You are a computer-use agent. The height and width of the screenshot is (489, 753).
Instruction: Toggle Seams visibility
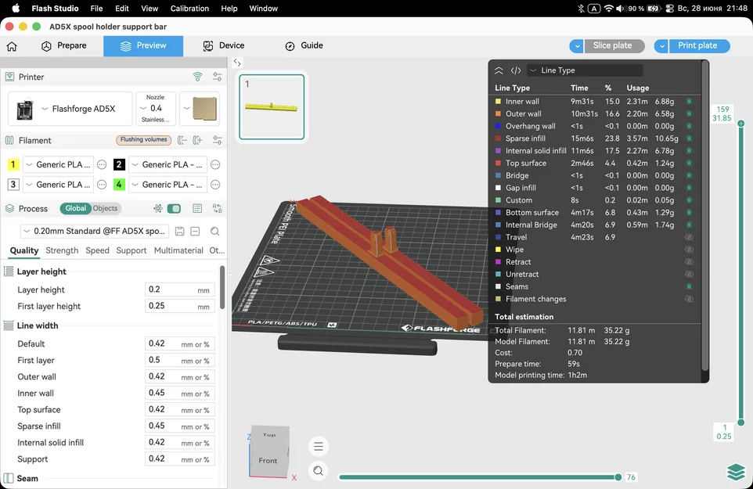pos(689,286)
